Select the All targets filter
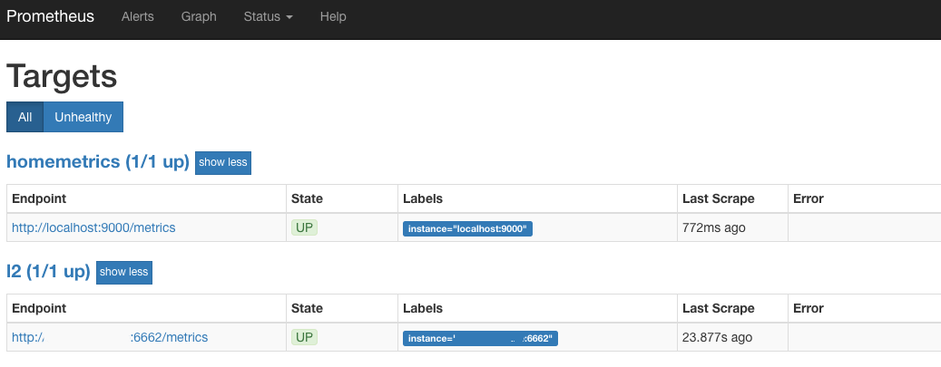Image resolution: width=941 pixels, height=367 pixels. pyautogui.click(x=25, y=117)
